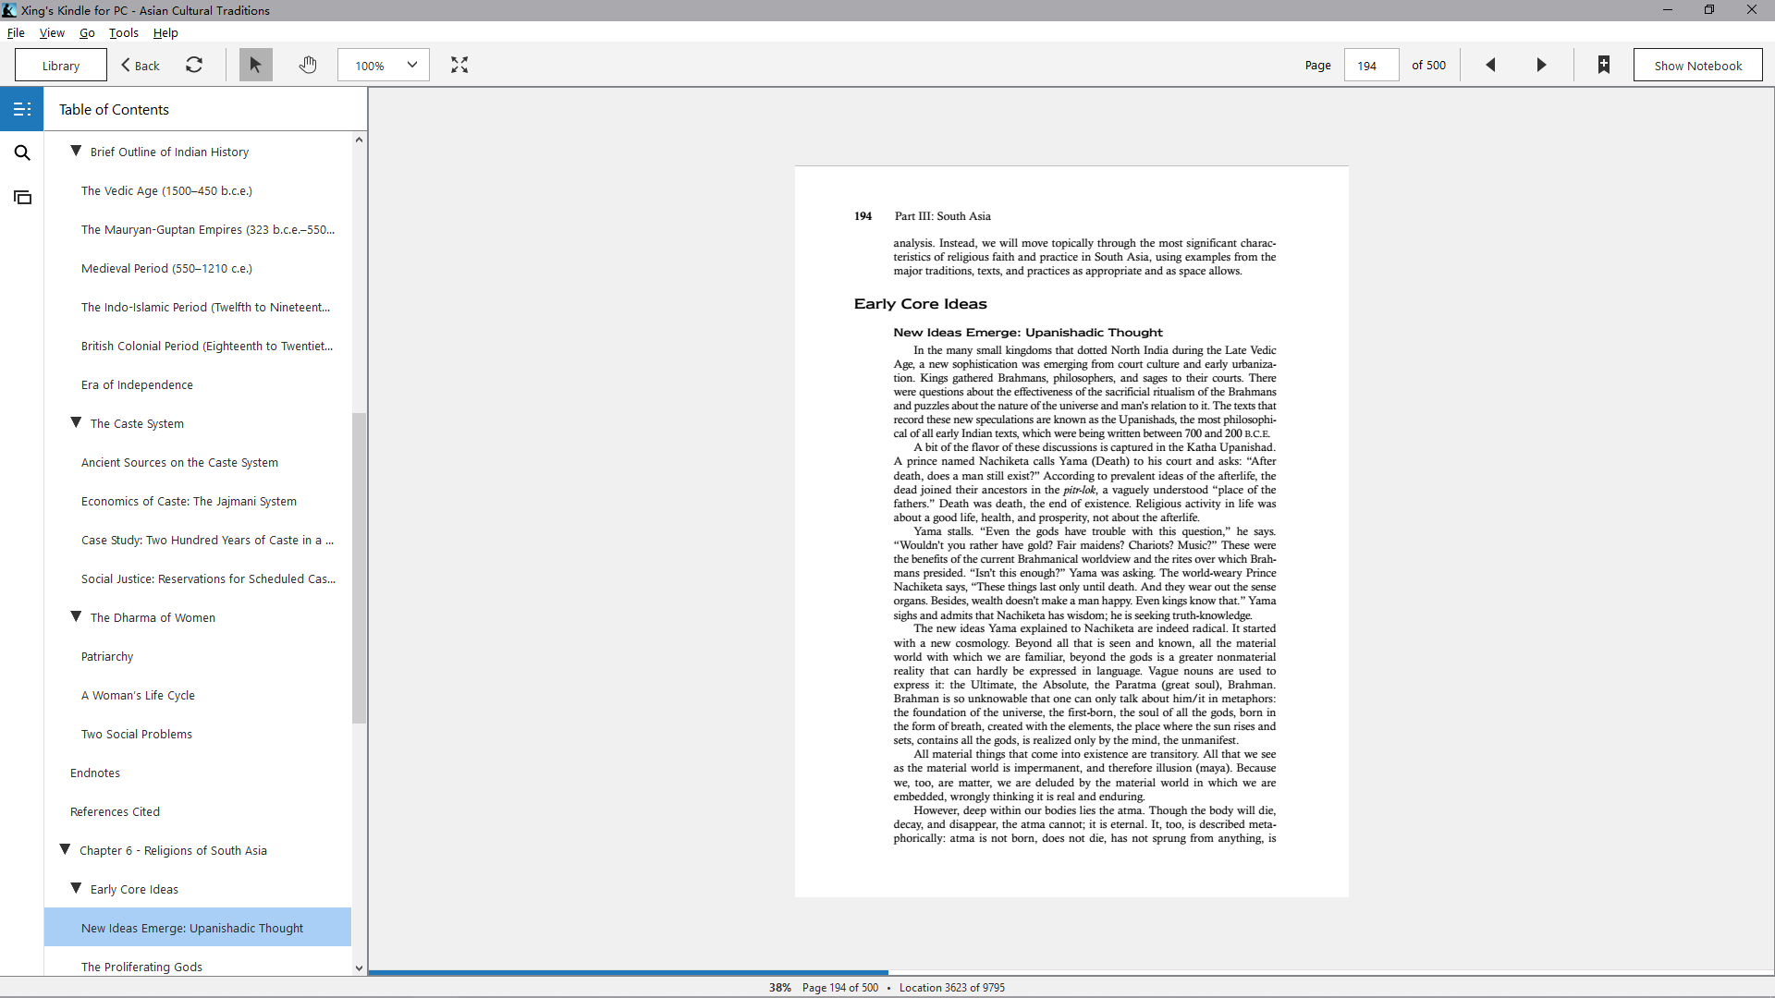Collapse The Caste System section

[76, 422]
